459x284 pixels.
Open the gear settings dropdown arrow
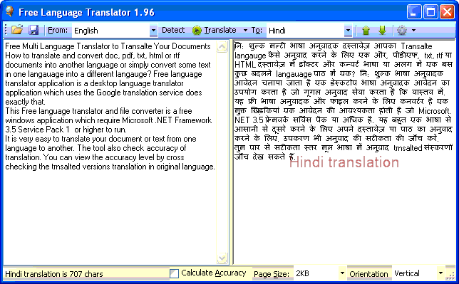tap(413, 30)
